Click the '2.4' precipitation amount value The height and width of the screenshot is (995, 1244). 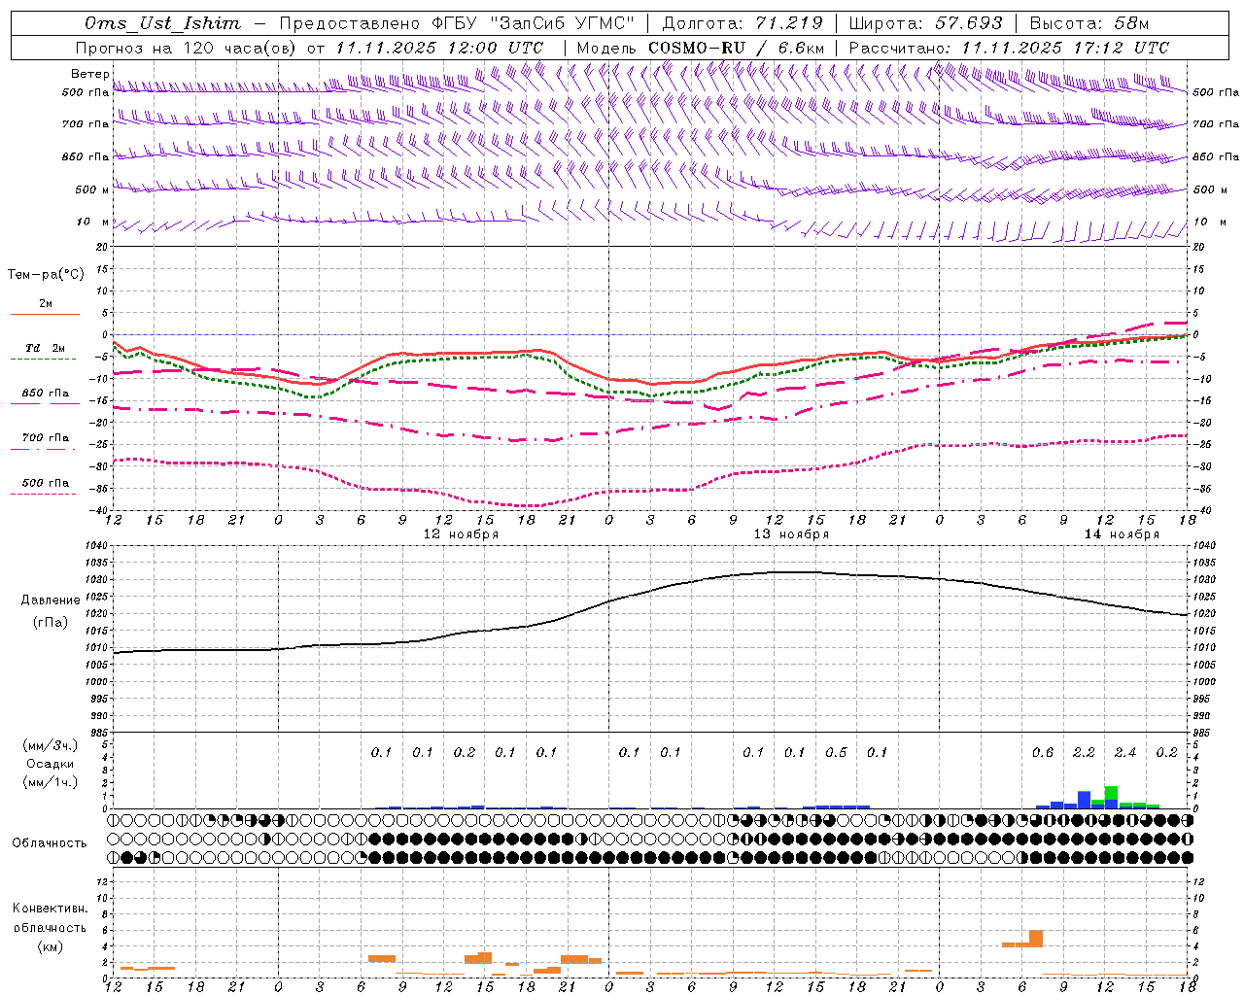[x=1124, y=753]
